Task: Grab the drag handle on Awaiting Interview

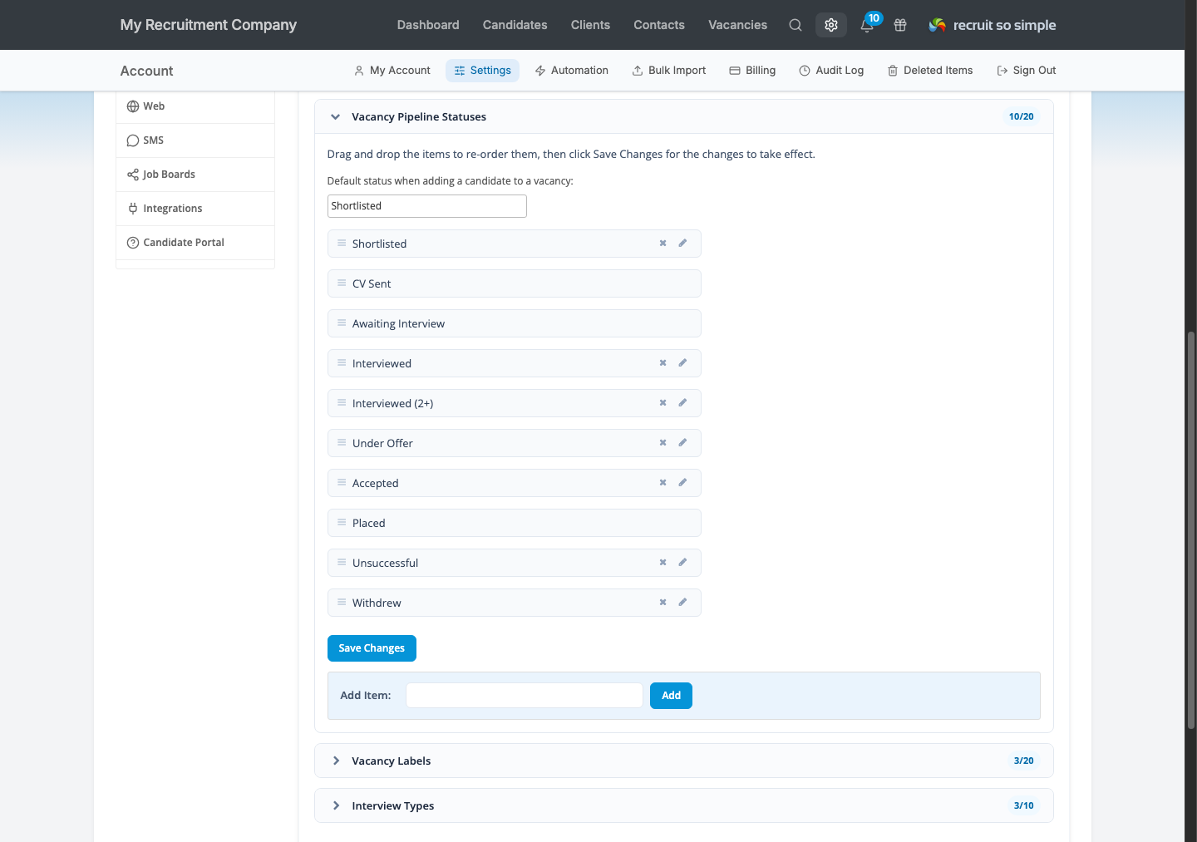Action: tap(342, 323)
